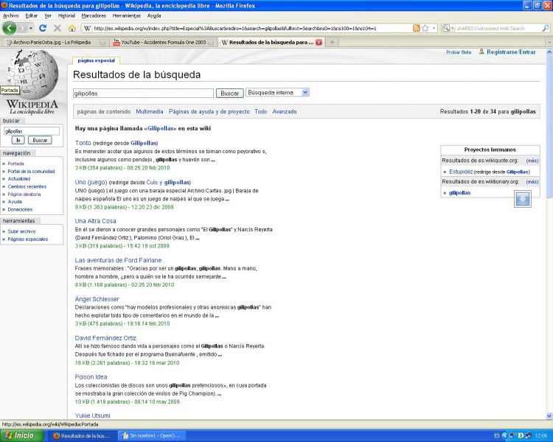
Task: Open the gilipollas wiktionary result
Action: click(459, 193)
